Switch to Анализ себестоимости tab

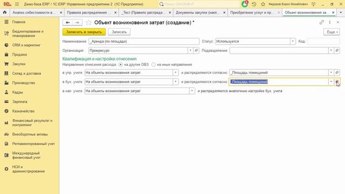point(34,12)
